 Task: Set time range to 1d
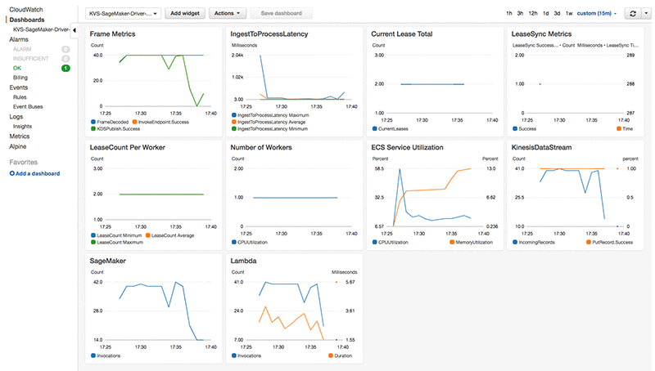(545, 13)
